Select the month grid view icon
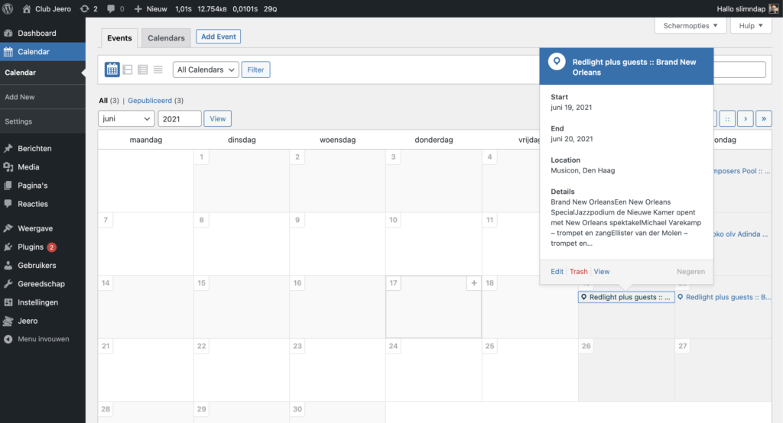Image resolution: width=783 pixels, height=423 pixels. coord(112,69)
